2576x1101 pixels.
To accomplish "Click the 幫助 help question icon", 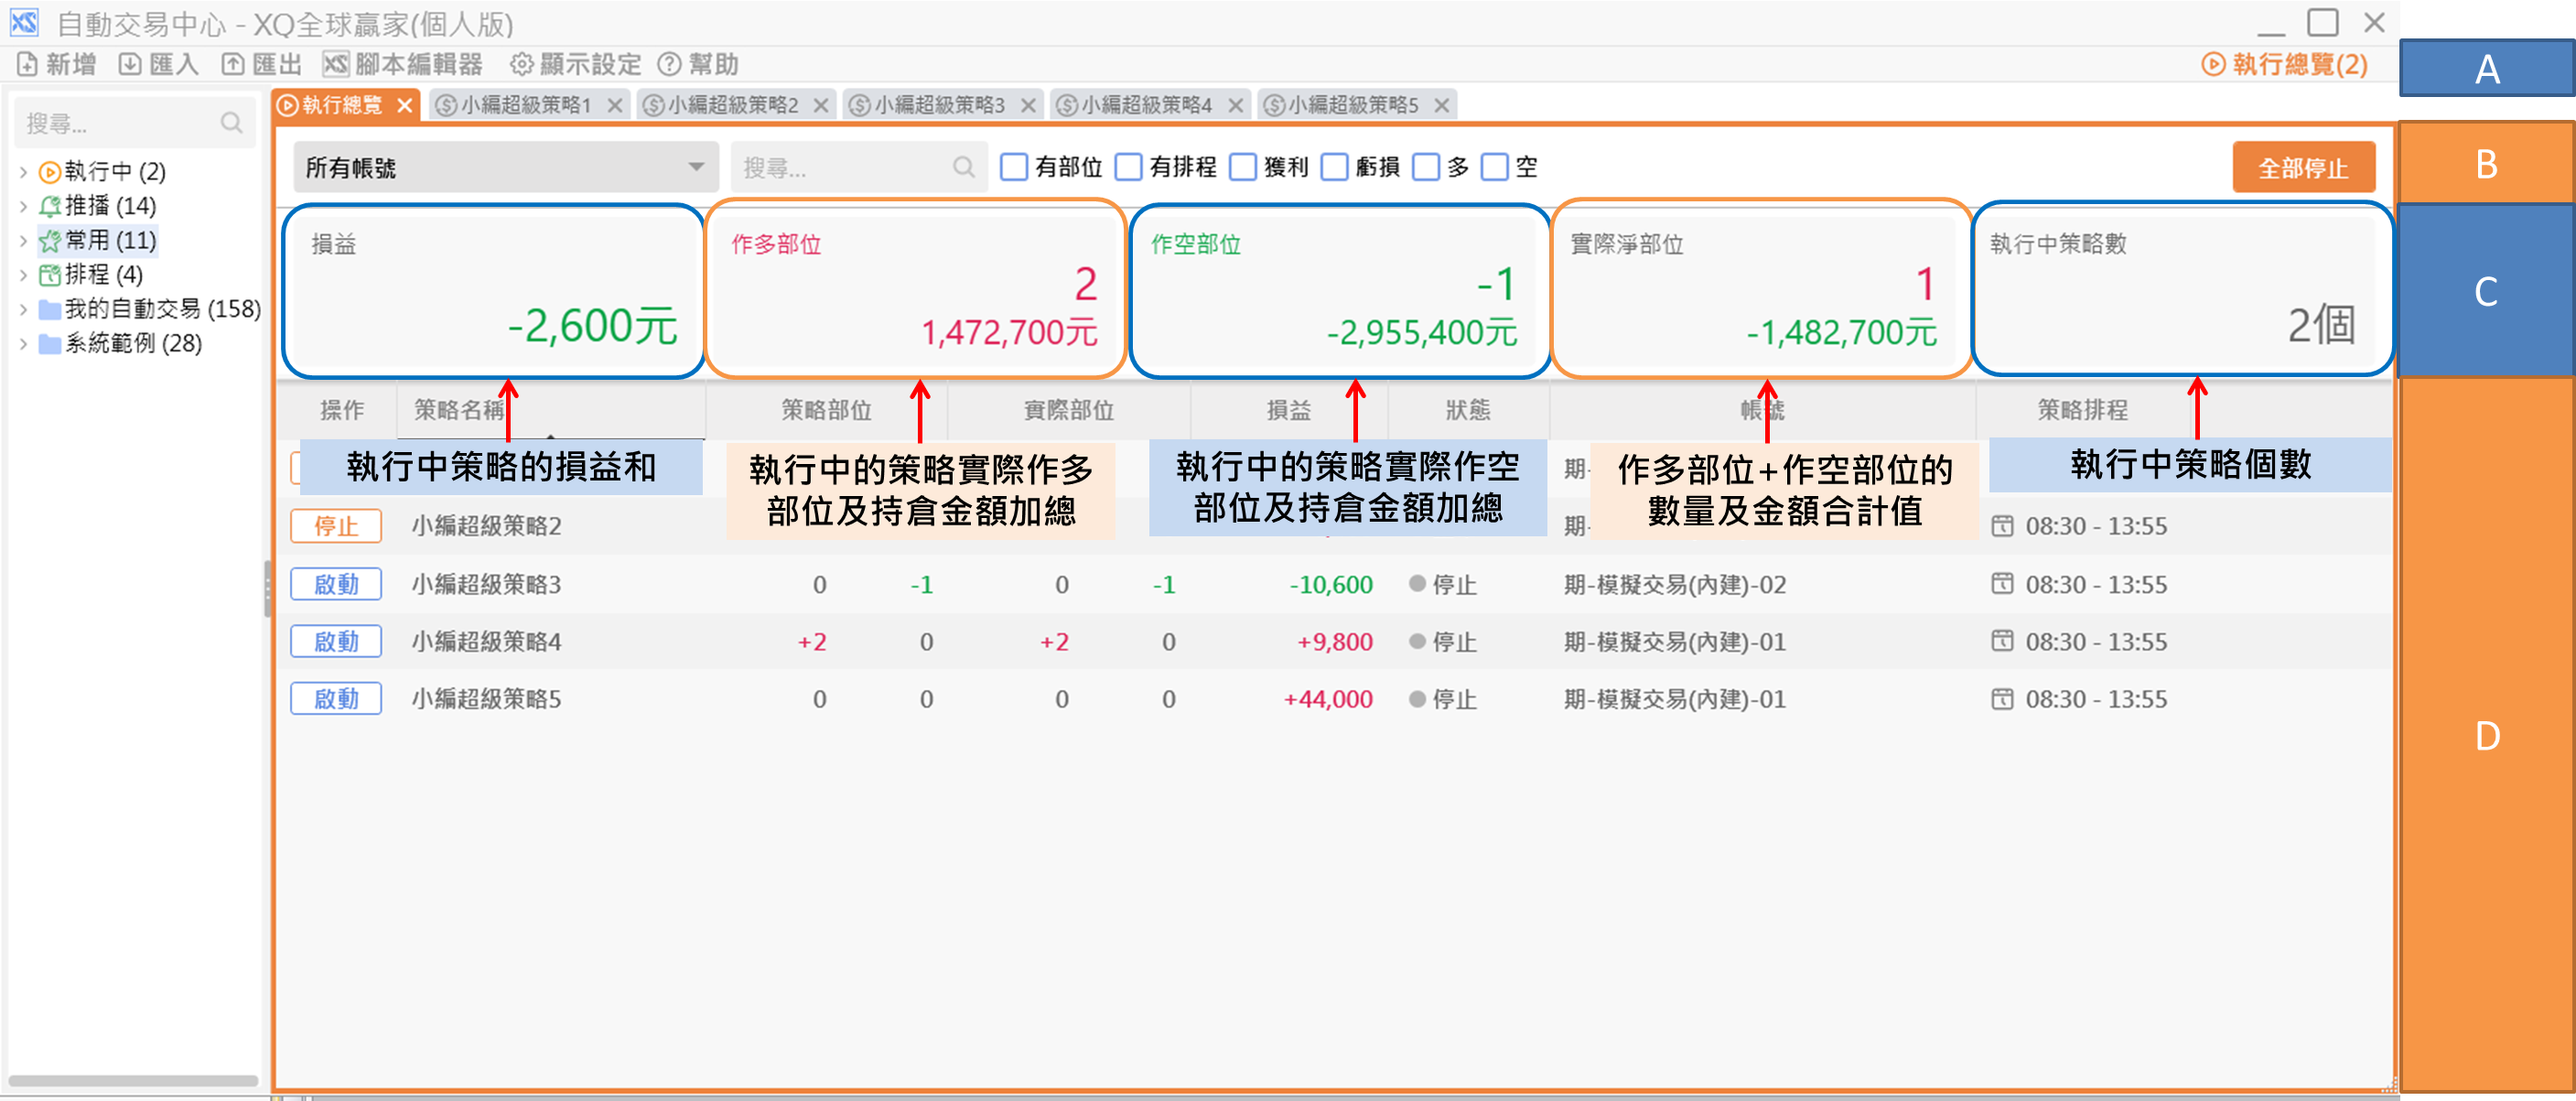I will 669,64.
